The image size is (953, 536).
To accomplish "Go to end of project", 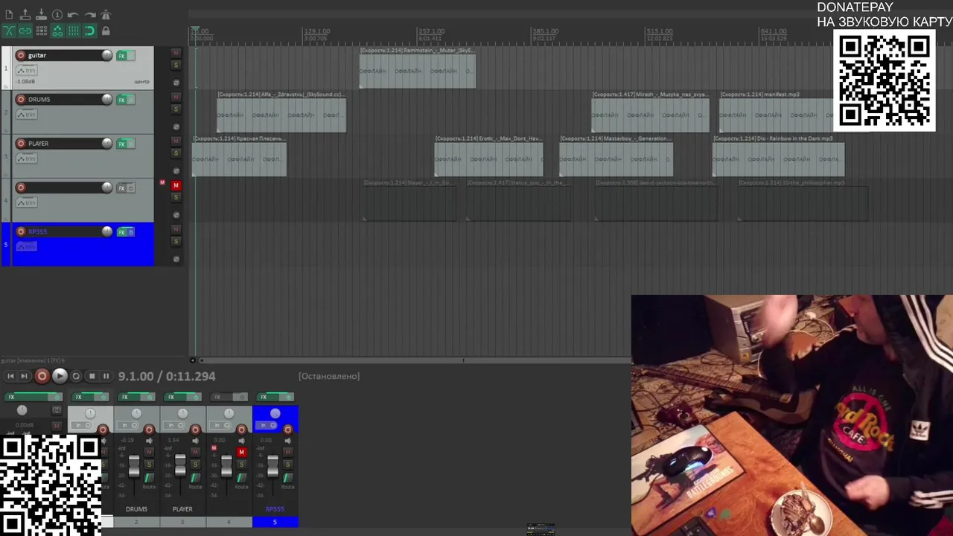I will tap(24, 377).
